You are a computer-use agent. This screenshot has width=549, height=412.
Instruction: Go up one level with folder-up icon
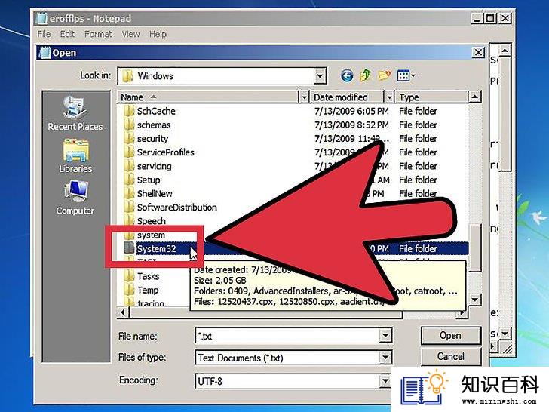365,75
